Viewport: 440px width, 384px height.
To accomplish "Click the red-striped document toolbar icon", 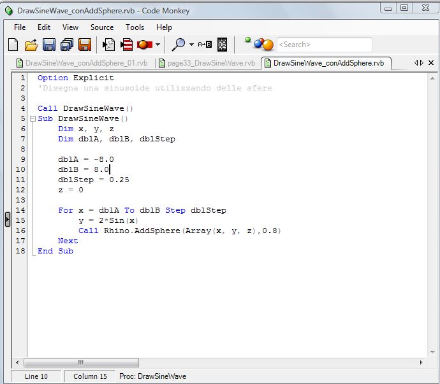I will point(127,45).
